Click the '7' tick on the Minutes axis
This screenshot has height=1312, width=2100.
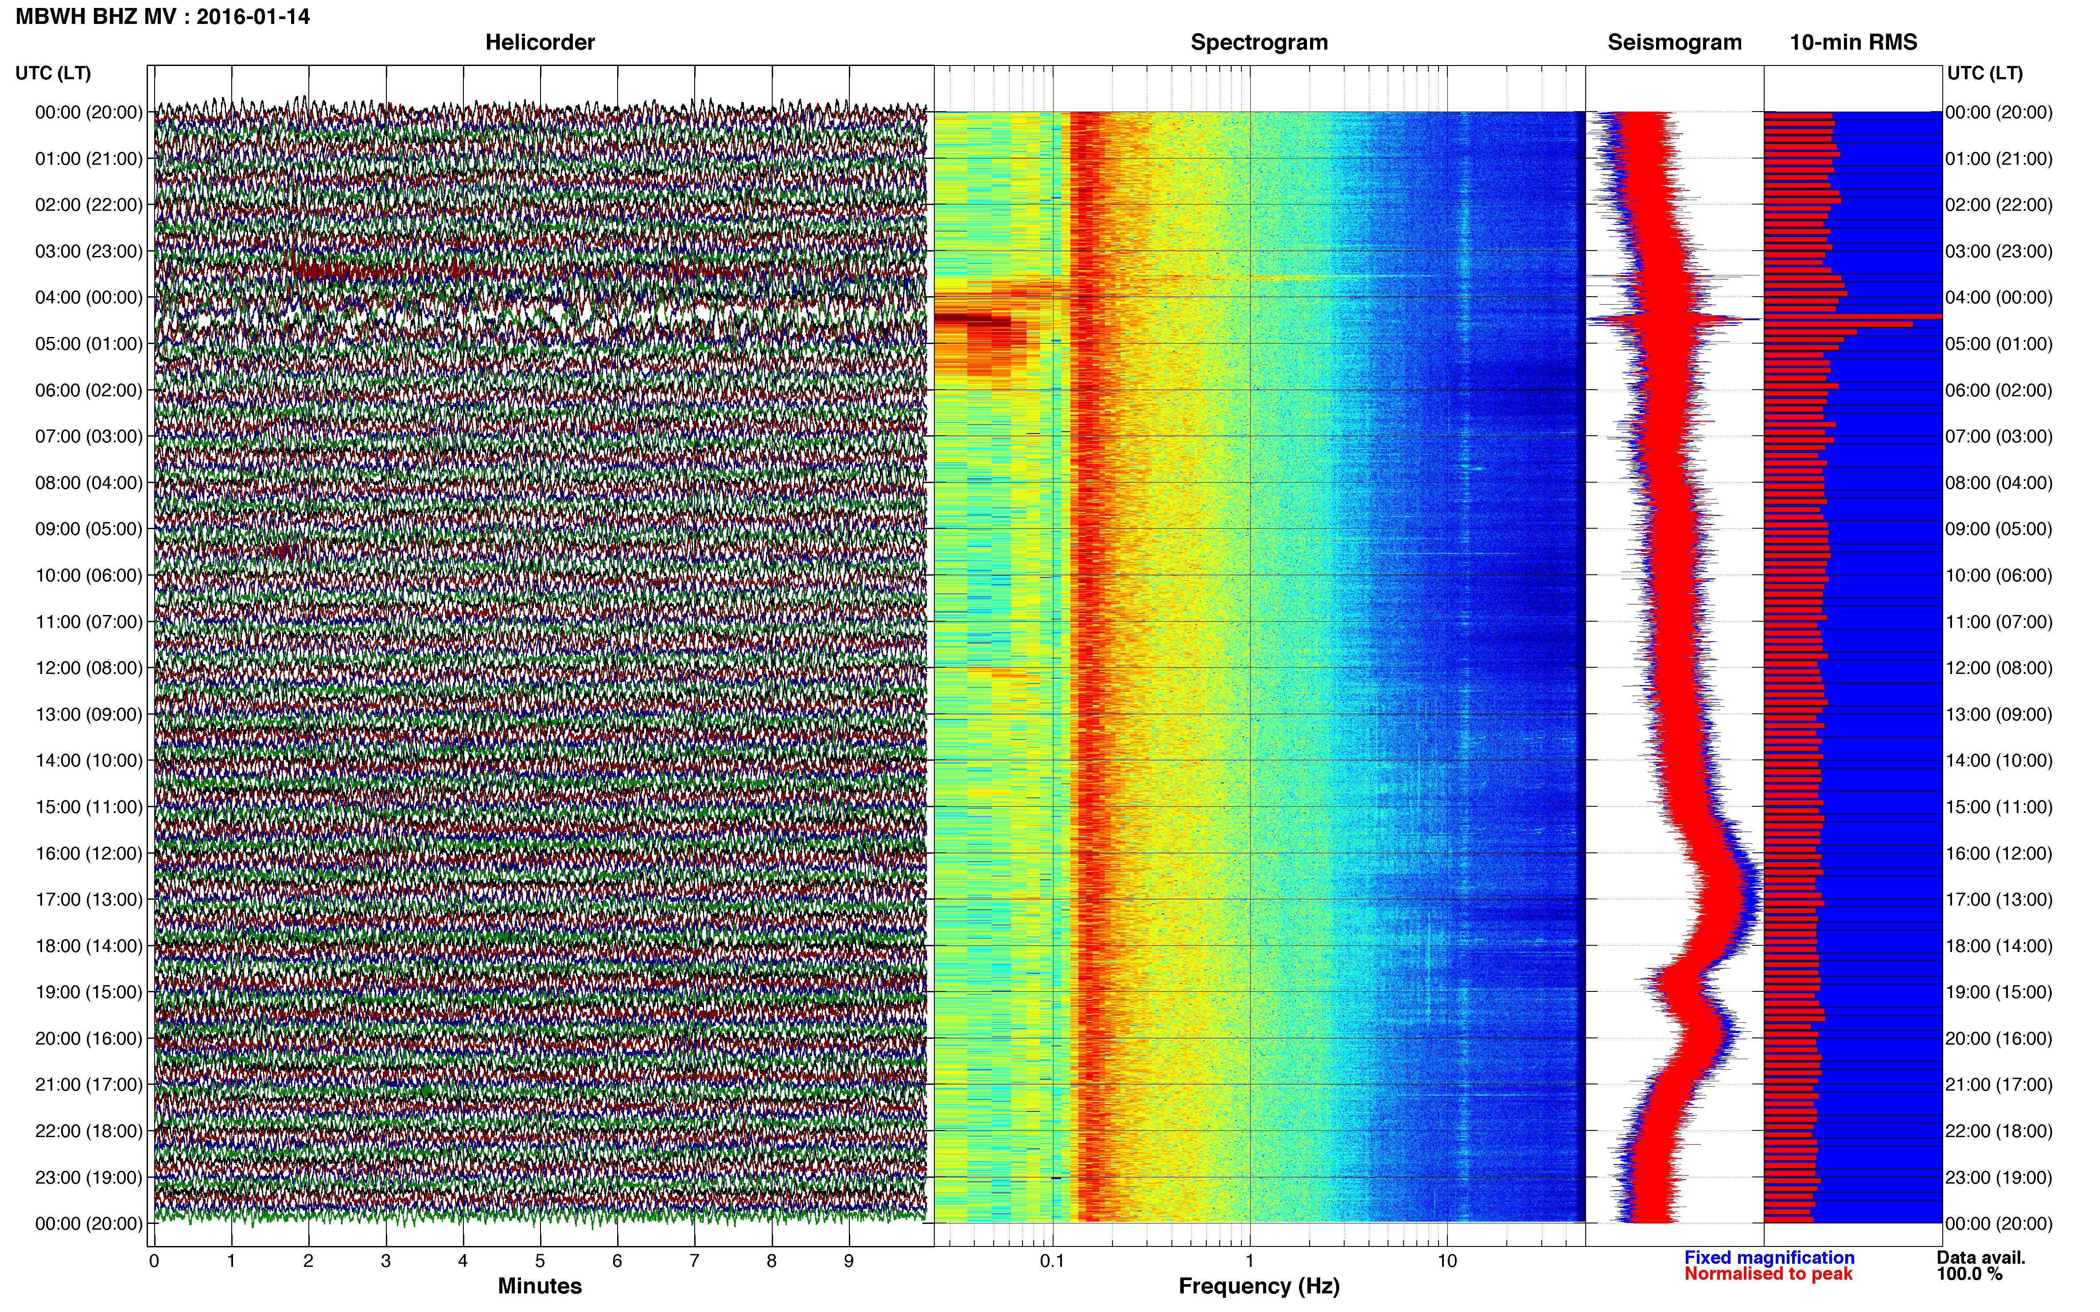695,1262
